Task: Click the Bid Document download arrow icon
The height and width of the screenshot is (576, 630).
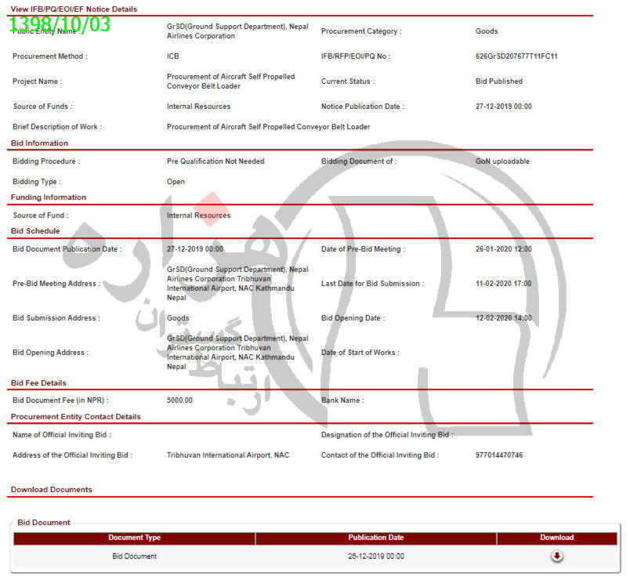Action: 556,556
